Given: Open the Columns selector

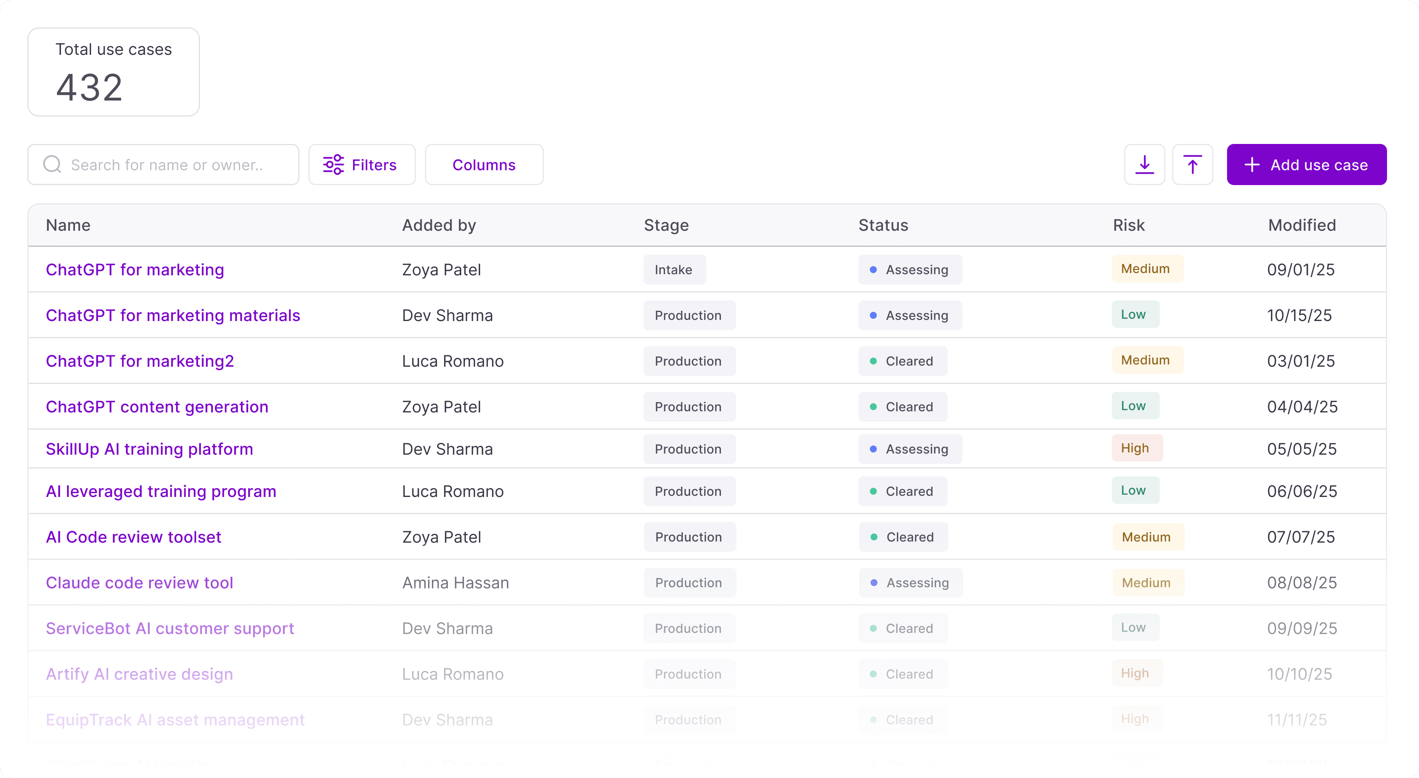Looking at the screenshot, I should coord(484,164).
